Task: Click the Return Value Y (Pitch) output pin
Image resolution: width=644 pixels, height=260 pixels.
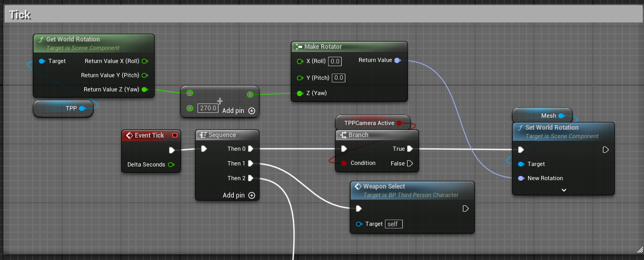Action: click(x=144, y=75)
